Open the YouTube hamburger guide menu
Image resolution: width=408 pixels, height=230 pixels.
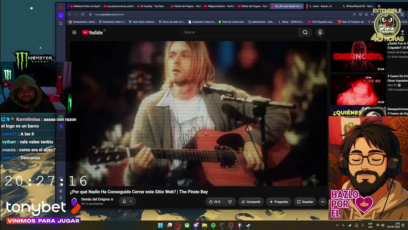point(74,32)
